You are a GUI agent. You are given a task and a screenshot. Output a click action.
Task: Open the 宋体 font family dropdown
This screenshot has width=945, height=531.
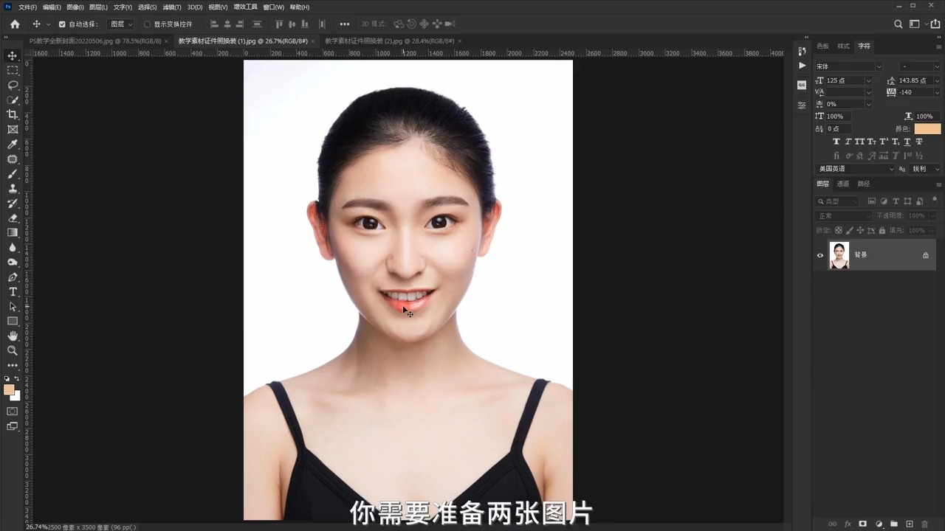[x=878, y=66]
